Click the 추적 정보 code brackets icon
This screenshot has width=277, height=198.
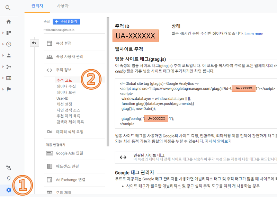[x=50, y=70]
